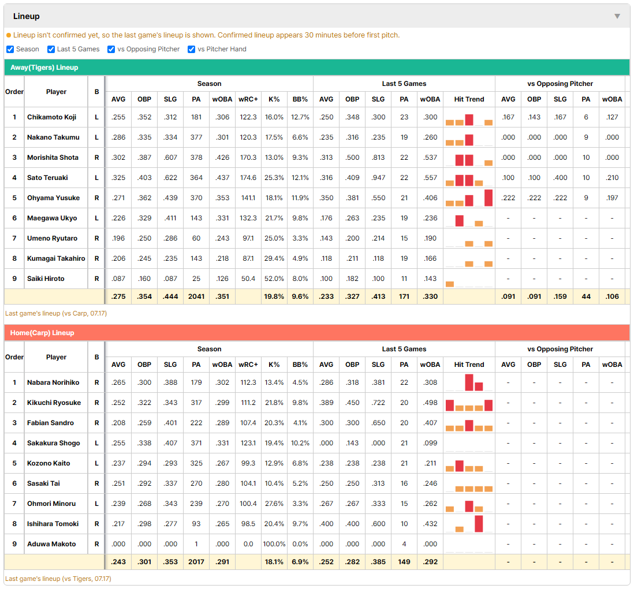The width and height of the screenshot is (634, 589).
Task: Click Sasaki Tai hit trend chart
Action: point(469,483)
